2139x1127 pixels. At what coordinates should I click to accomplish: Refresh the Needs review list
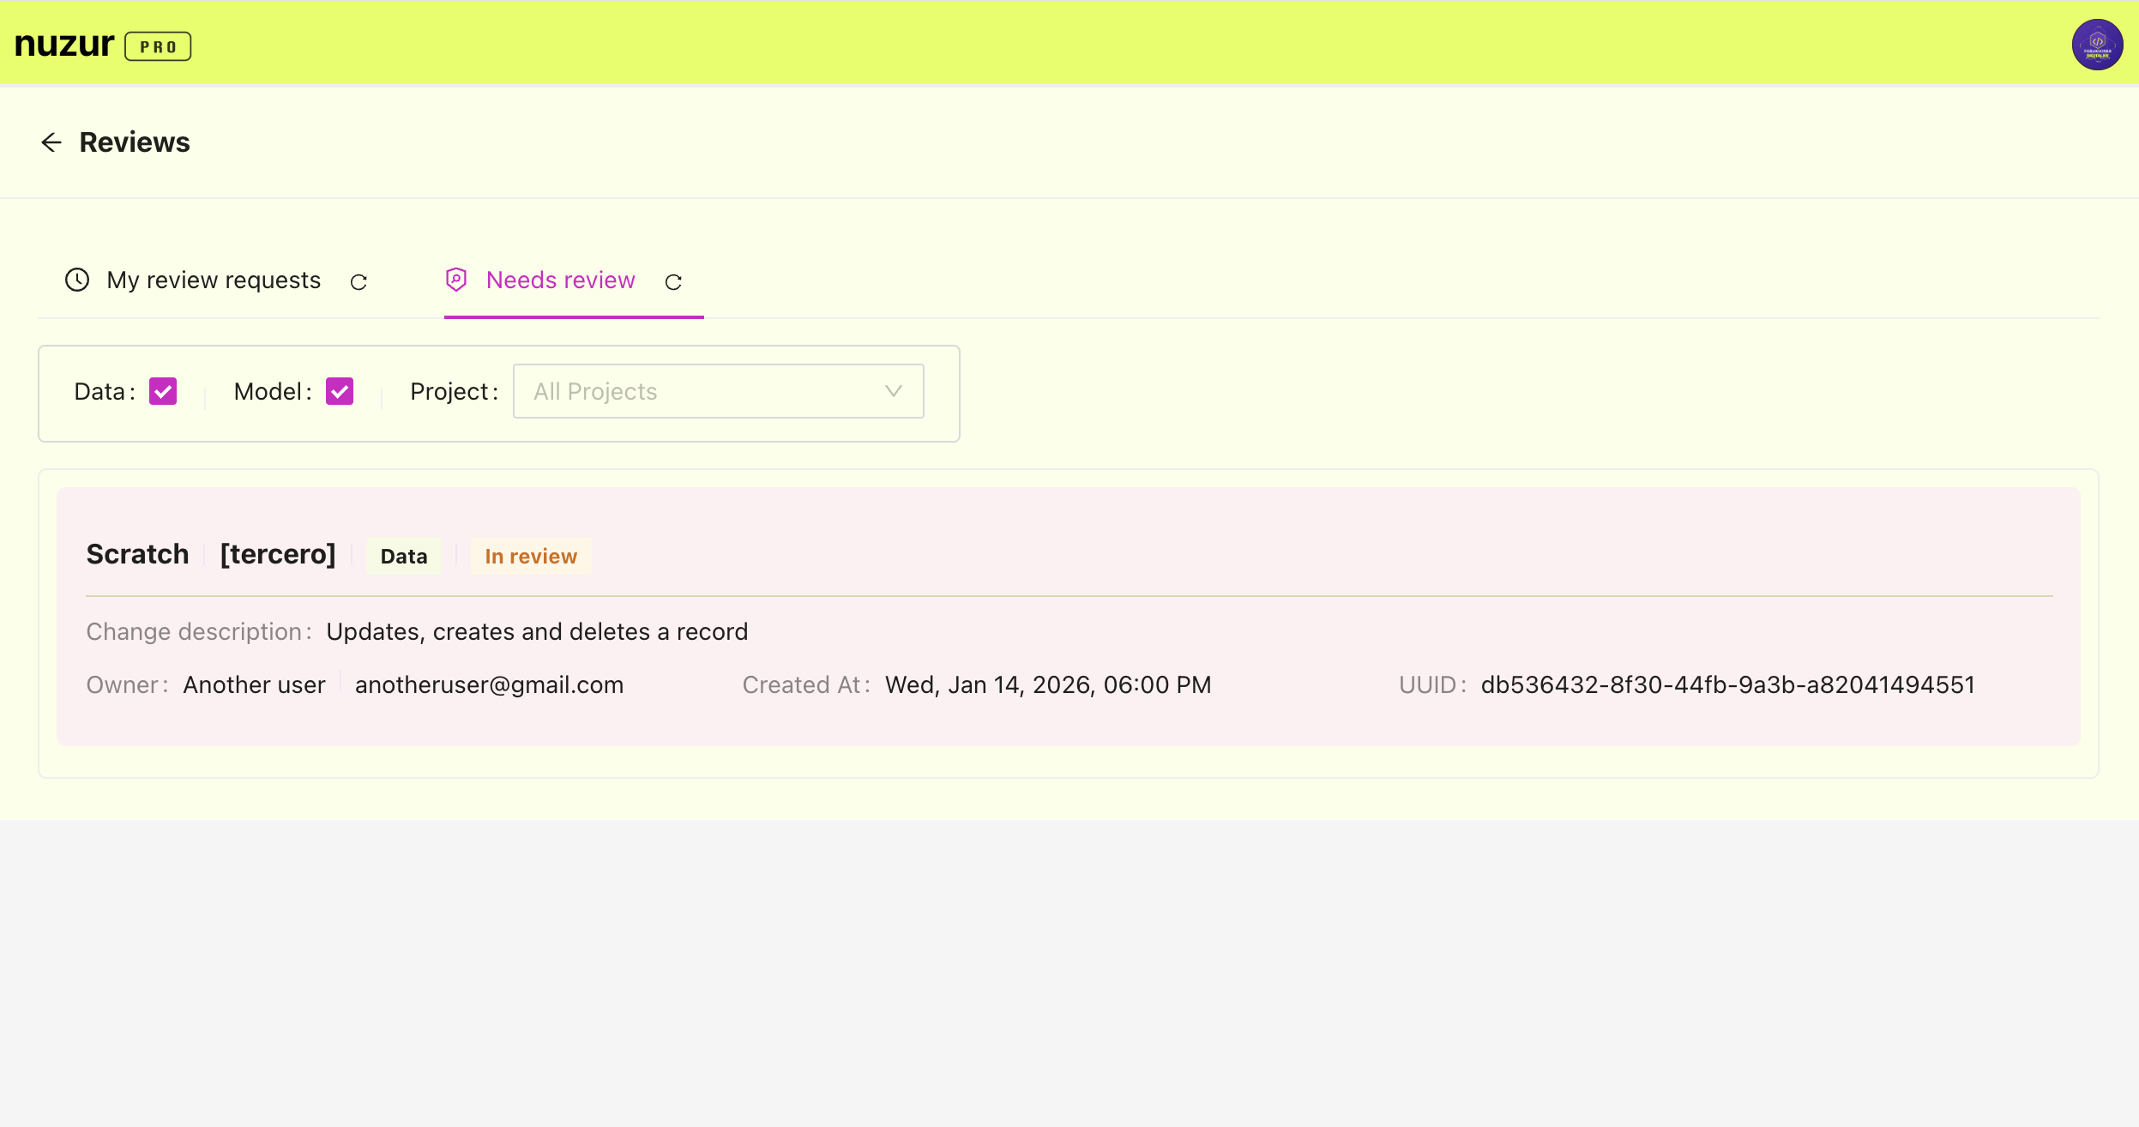(x=673, y=282)
